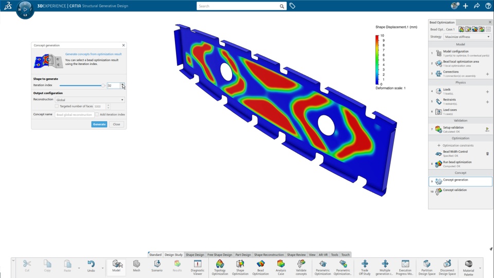
Task: Add Optimization constraints plus
Action: point(439,145)
